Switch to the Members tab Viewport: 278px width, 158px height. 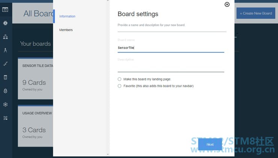[66, 30]
